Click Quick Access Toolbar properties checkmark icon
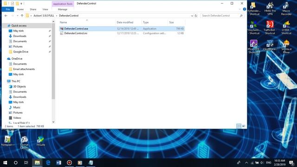Screen dimensions: 297x167 13,3
